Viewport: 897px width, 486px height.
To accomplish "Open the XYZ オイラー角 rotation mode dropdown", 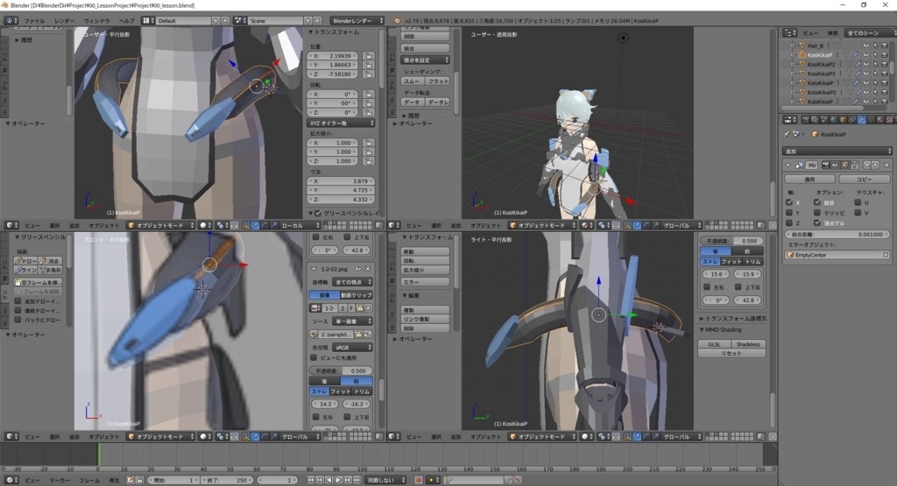I will point(342,123).
